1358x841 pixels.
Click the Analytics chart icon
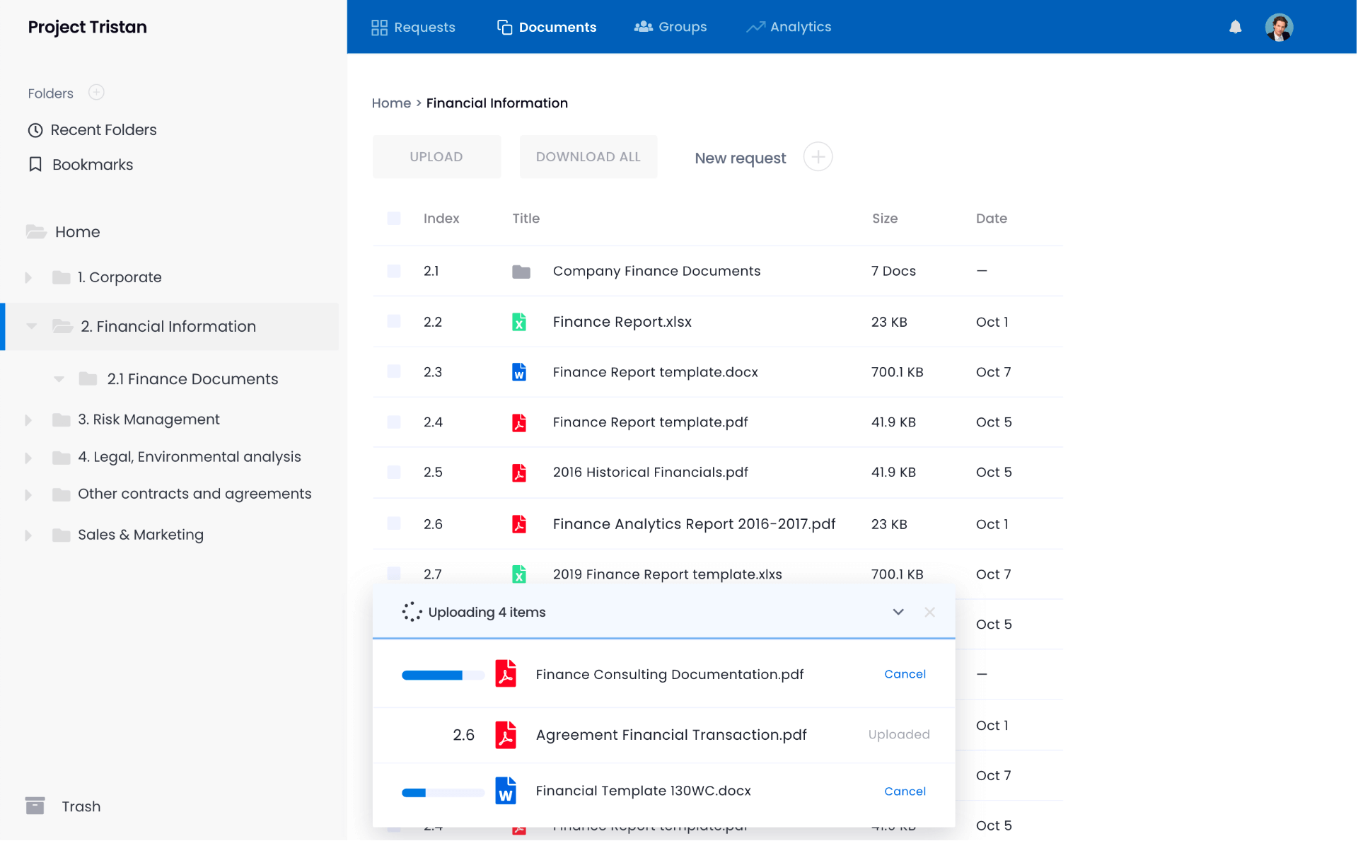755,27
